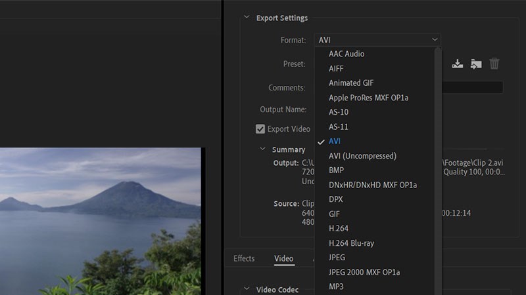Screen dimensions: 526x295
Task: Pick Apple ProRes MXF OP1a format
Action: (368, 98)
